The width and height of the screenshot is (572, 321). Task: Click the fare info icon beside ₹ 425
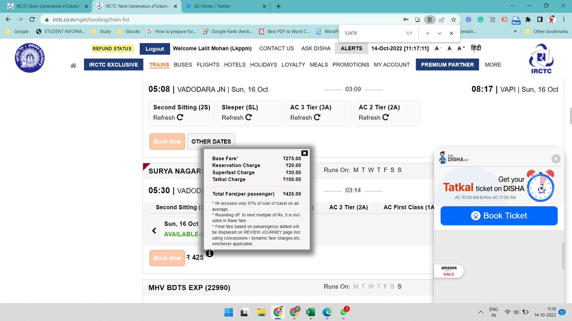tap(210, 254)
